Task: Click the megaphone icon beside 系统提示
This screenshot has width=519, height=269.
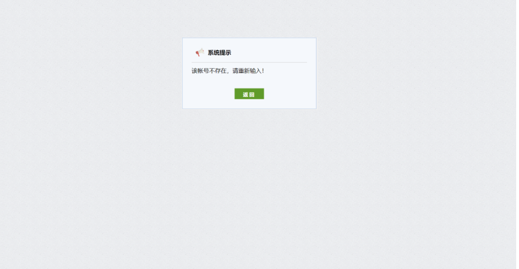Action: 200,52
